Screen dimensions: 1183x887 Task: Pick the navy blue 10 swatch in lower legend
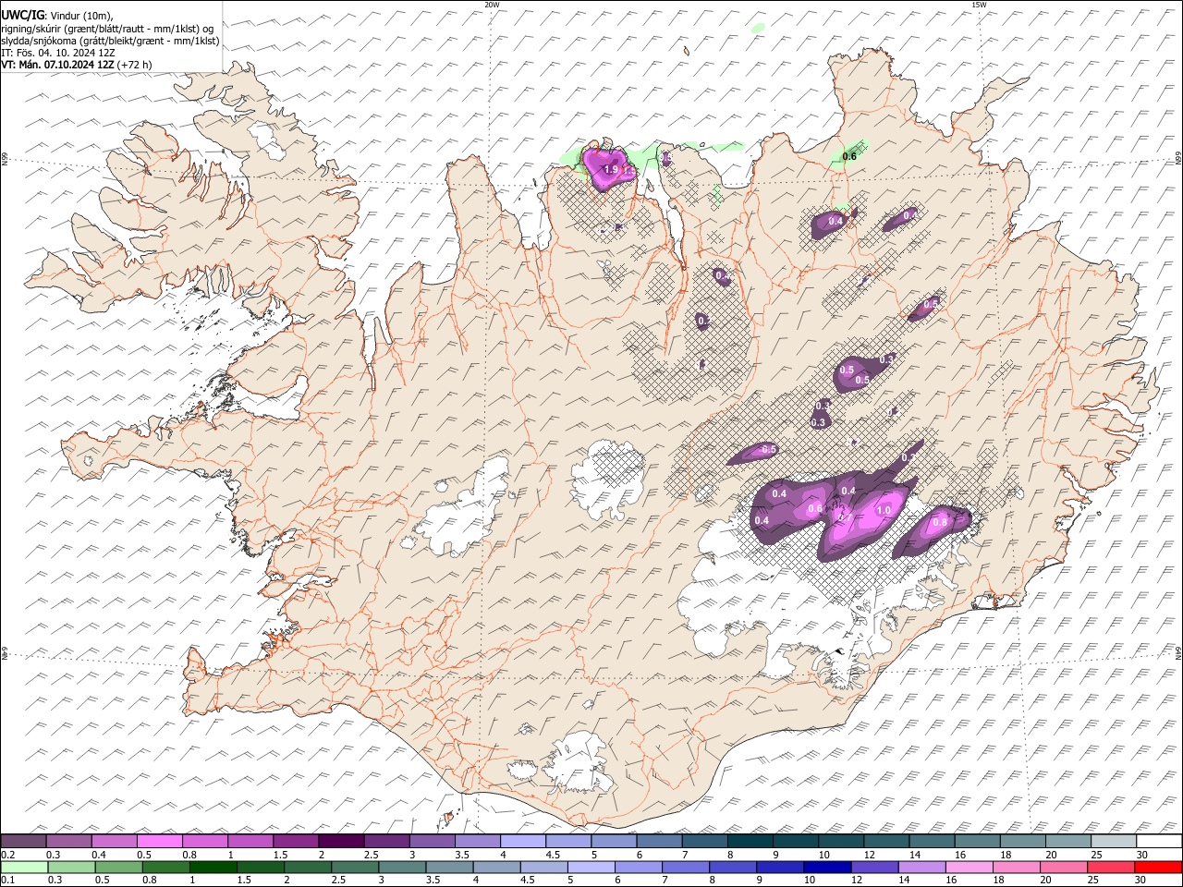pos(826,867)
